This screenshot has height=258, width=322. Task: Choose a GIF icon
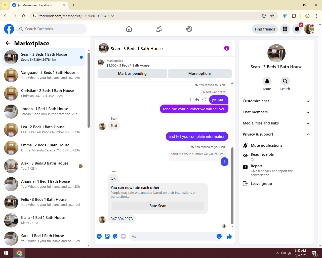click(123, 236)
